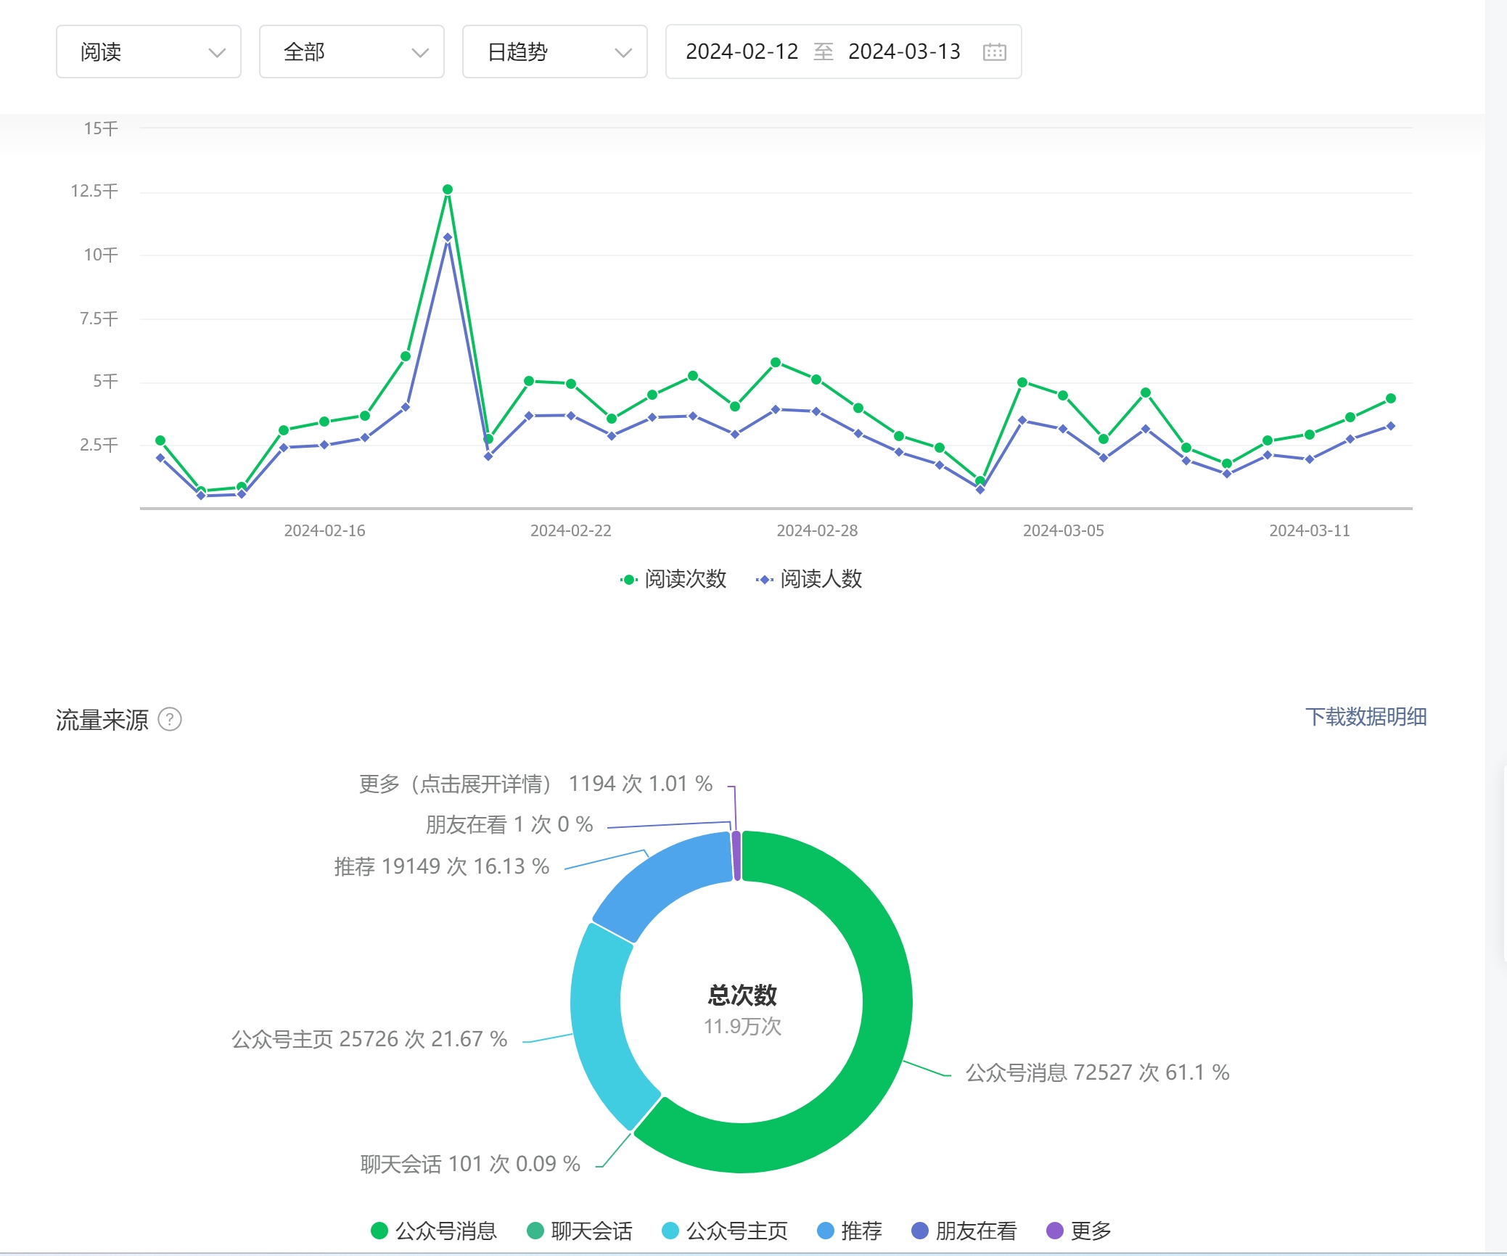Click the 流量来源 section heading
1507x1256 pixels.
(x=102, y=720)
